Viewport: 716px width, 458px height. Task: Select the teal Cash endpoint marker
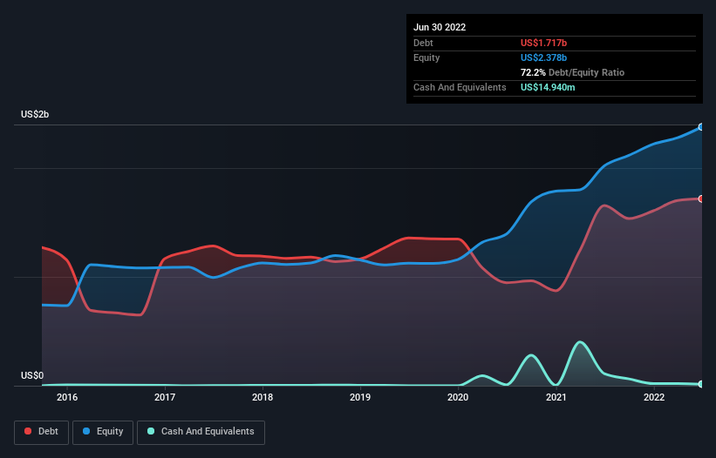click(701, 384)
